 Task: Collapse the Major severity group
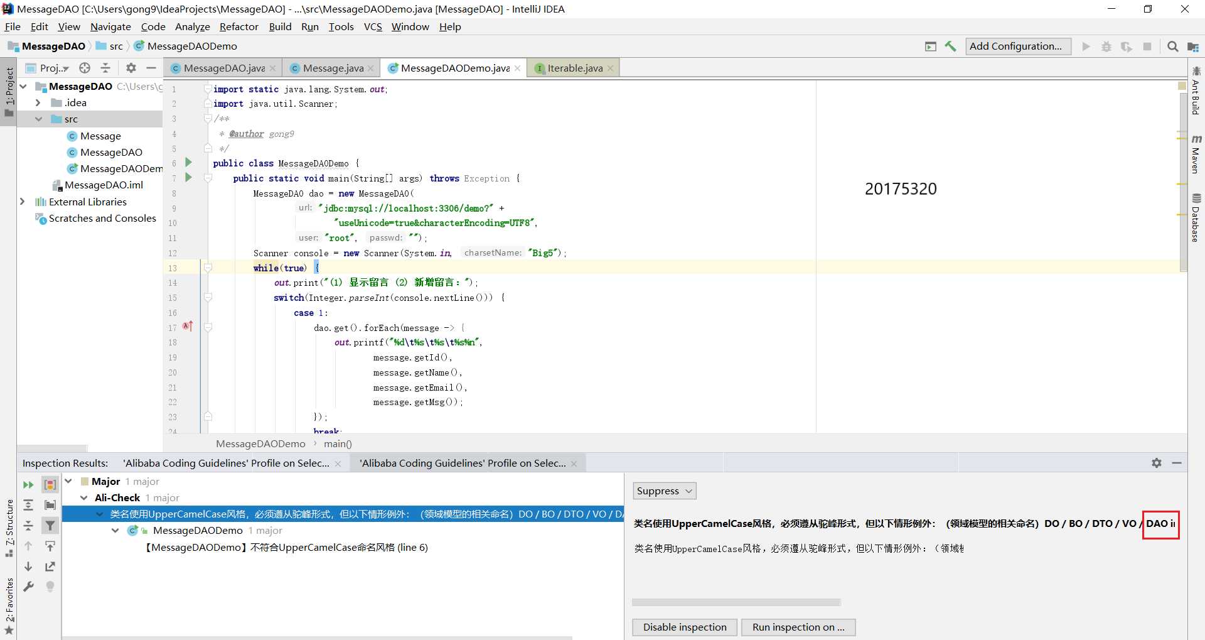(x=68, y=481)
